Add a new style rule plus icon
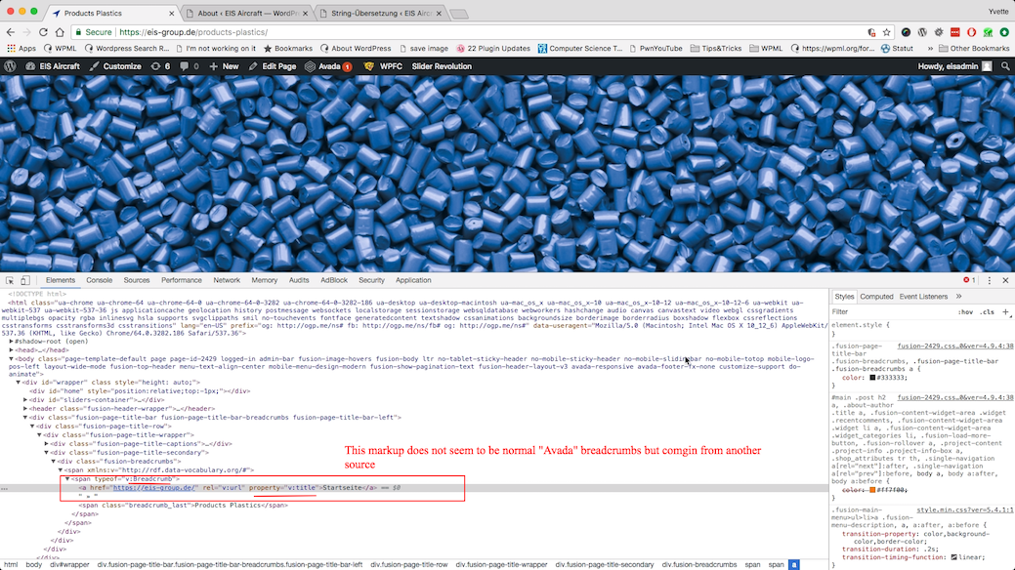The image size is (1015, 570). [x=1005, y=312]
